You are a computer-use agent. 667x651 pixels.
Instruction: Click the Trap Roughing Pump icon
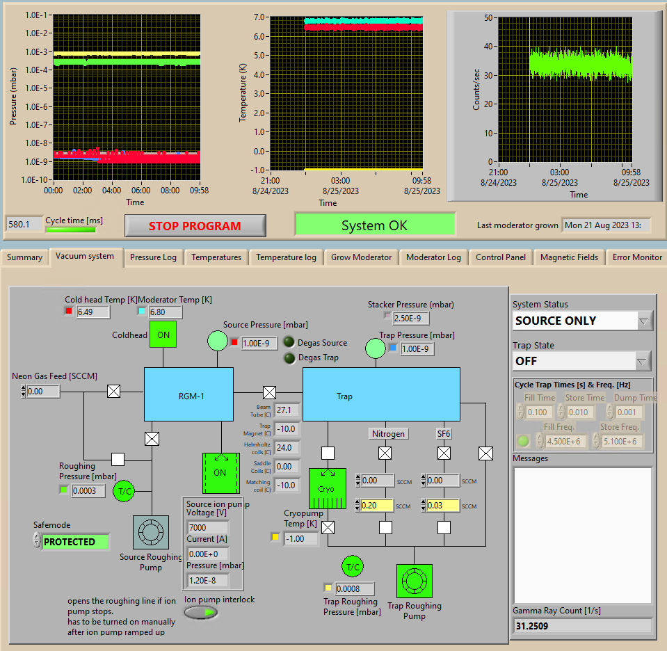414,581
